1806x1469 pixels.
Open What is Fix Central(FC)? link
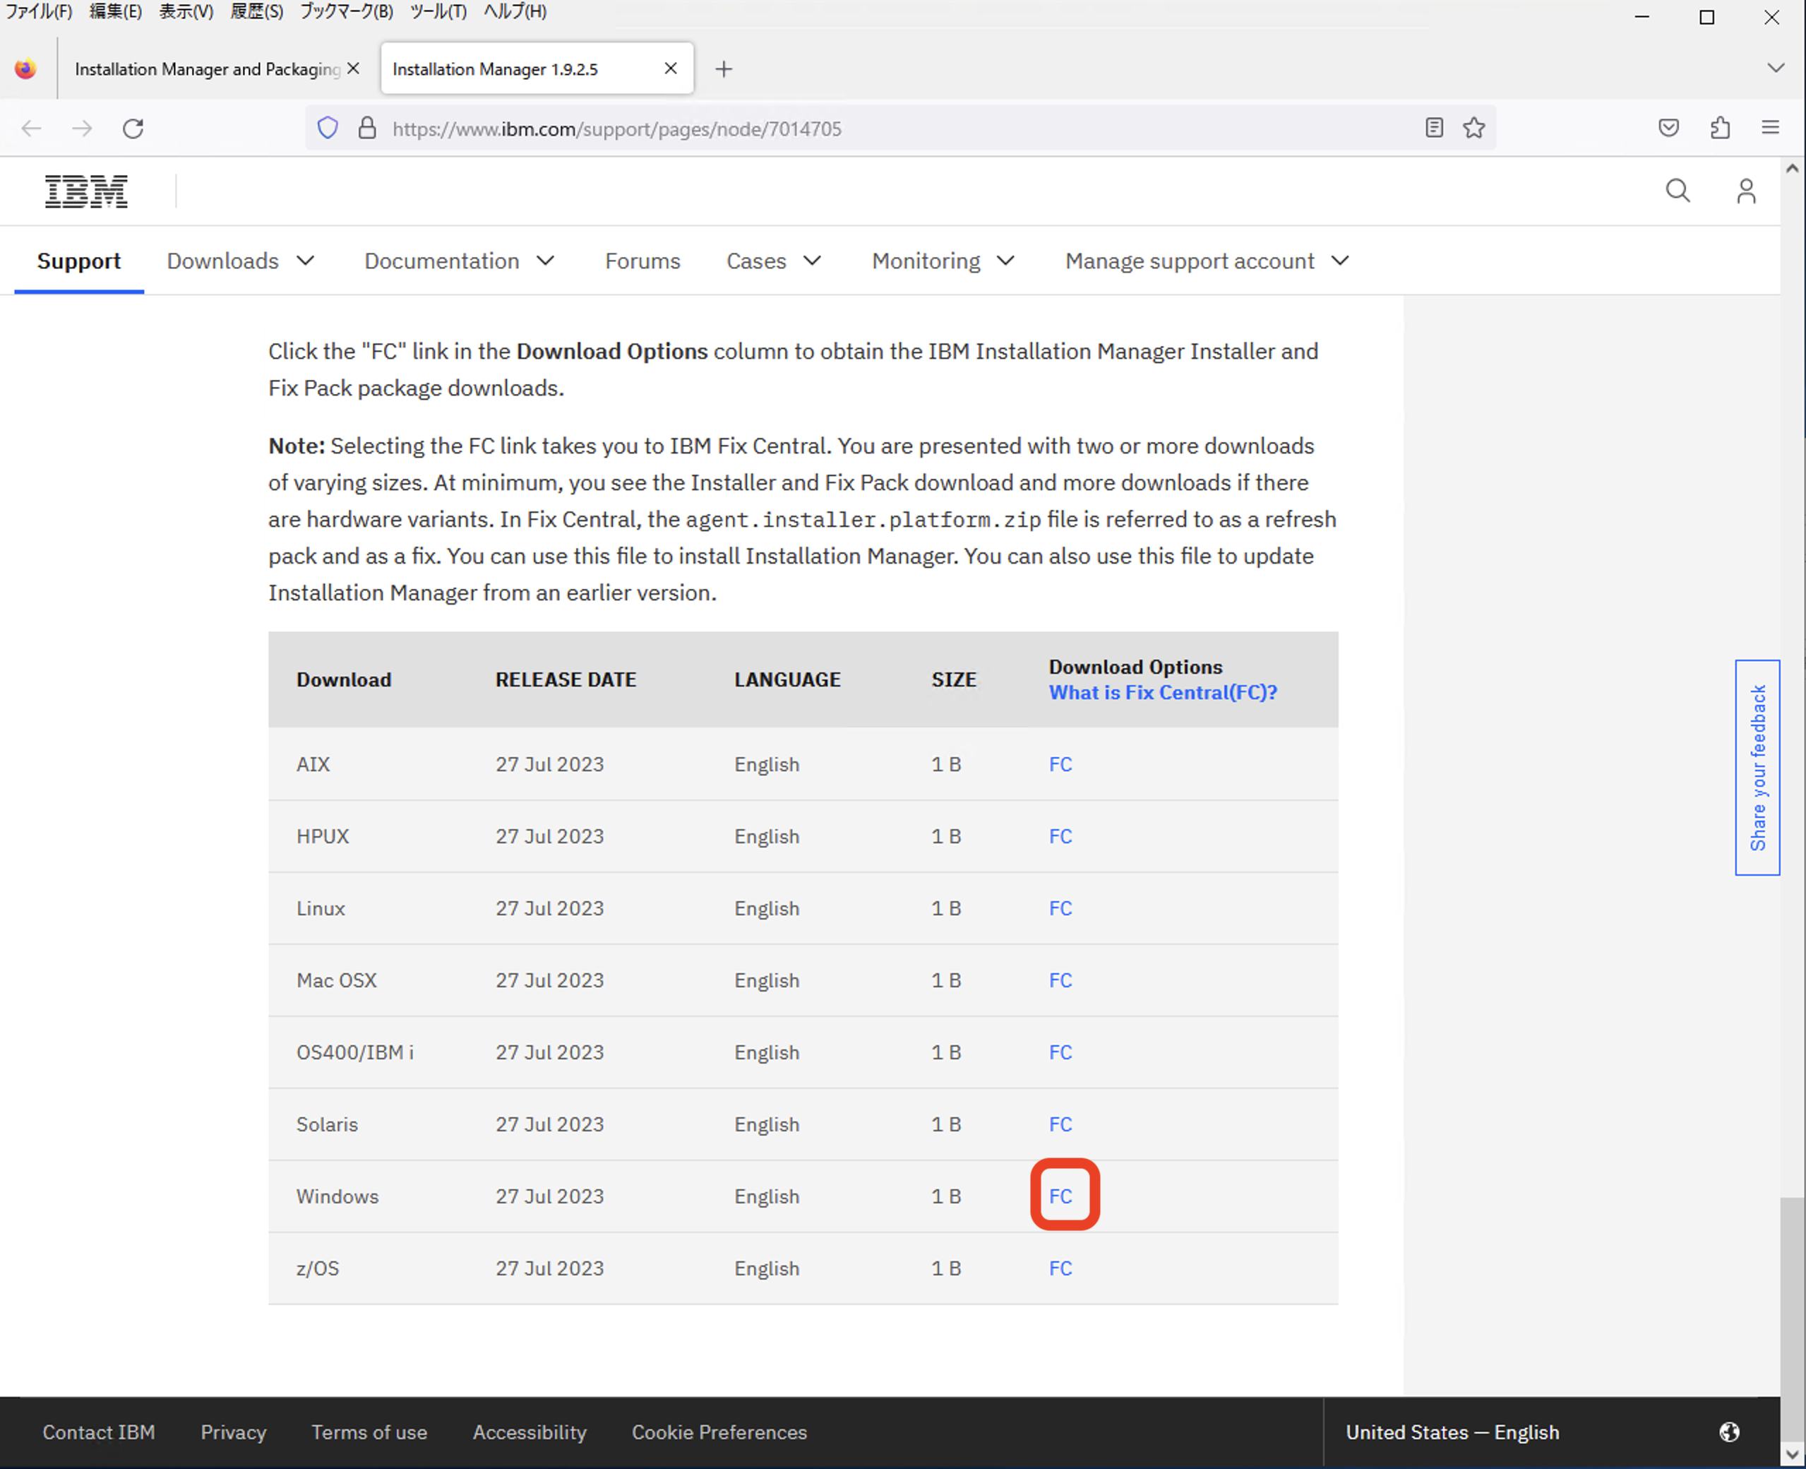pyautogui.click(x=1162, y=692)
